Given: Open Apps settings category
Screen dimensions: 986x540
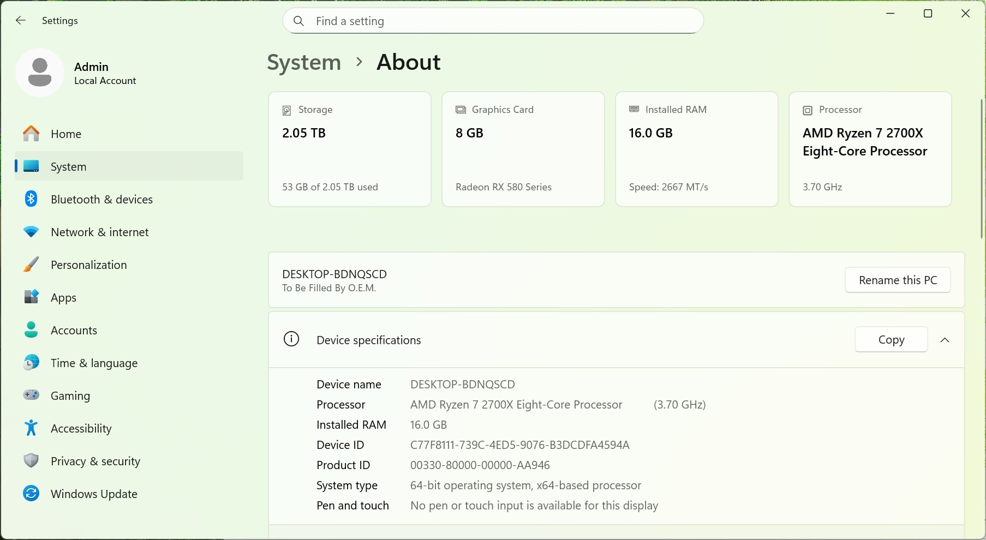Looking at the screenshot, I should tap(129, 297).
